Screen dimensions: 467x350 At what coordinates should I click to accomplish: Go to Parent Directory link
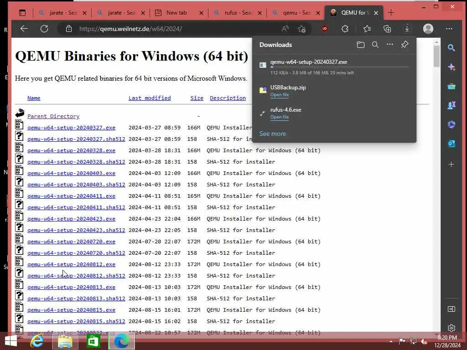53,116
